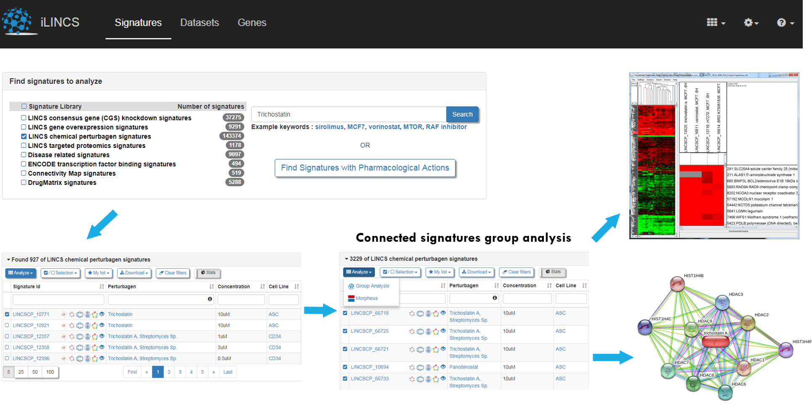Collapse Found 927 signatures panel
This screenshot has height=409, width=812.
[x=8, y=259]
